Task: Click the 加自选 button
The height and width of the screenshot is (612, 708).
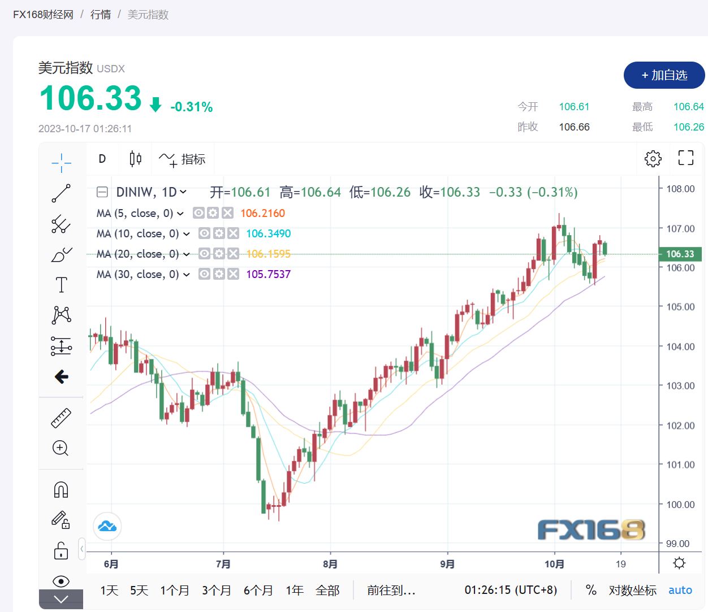Action: pyautogui.click(x=664, y=75)
